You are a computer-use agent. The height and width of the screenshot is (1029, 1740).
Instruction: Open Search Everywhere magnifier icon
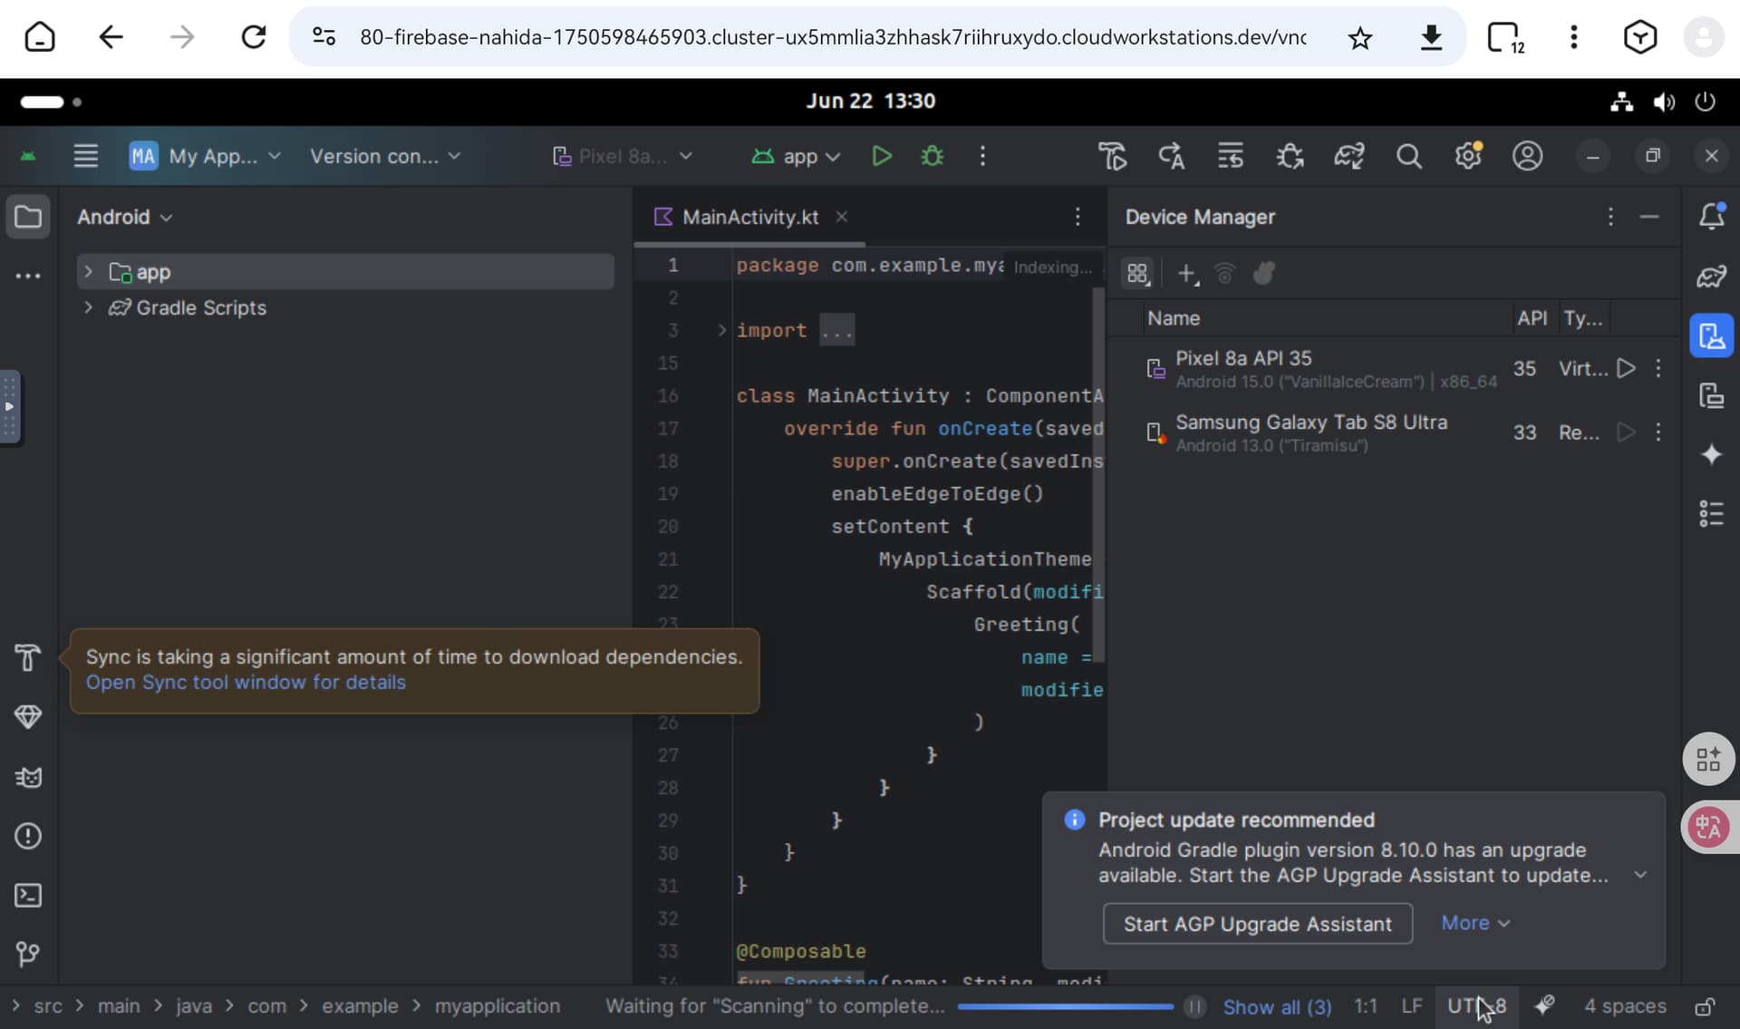click(x=1408, y=156)
